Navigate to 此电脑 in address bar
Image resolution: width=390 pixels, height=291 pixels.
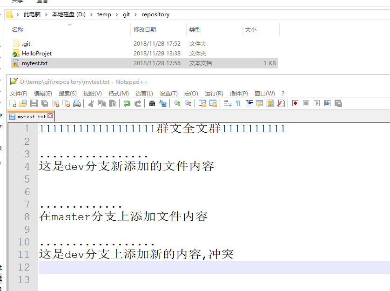pyautogui.click(x=32, y=14)
